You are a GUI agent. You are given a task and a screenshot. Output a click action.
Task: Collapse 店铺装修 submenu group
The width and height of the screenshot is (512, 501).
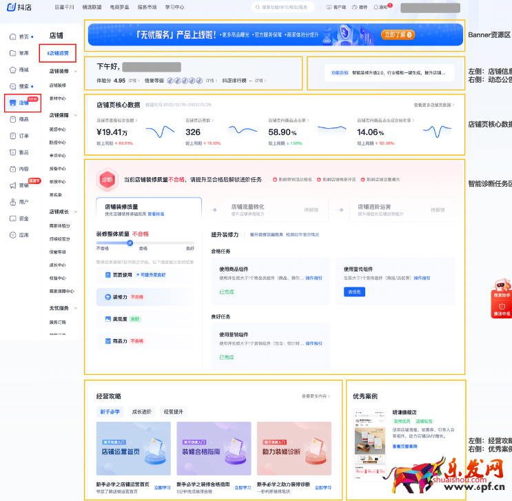point(76,71)
